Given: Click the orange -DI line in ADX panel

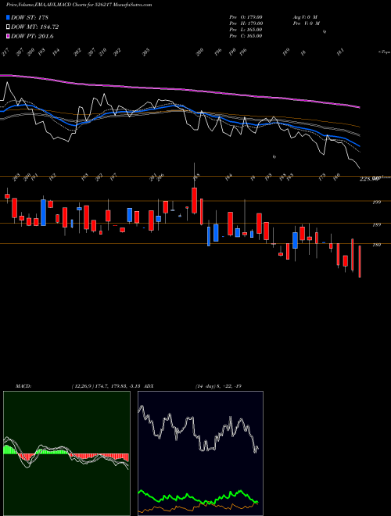Looking at the screenshot, I should click(x=198, y=507).
